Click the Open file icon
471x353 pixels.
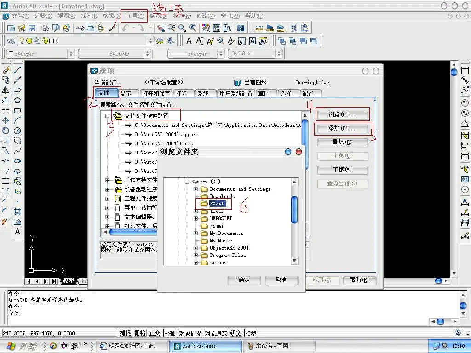(x=22, y=28)
